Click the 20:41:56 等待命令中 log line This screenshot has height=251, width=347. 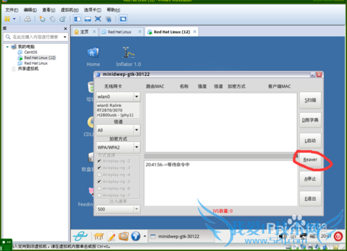[167, 165]
